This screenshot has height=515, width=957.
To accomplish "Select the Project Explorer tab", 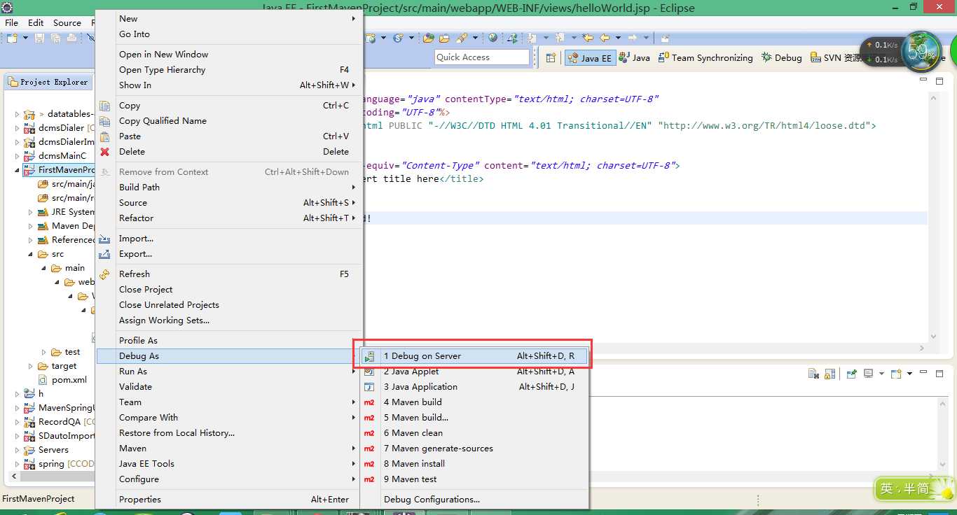I will [x=49, y=82].
